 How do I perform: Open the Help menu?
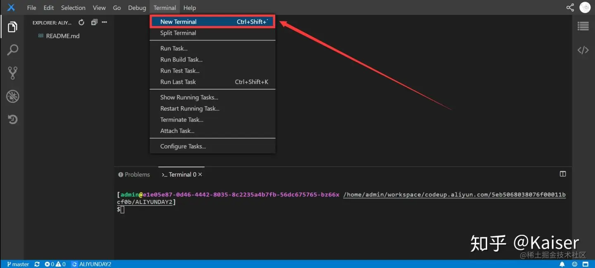(x=190, y=8)
